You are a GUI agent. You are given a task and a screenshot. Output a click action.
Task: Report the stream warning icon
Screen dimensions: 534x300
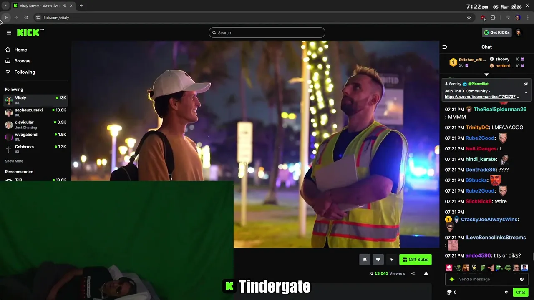click(426, 273)
